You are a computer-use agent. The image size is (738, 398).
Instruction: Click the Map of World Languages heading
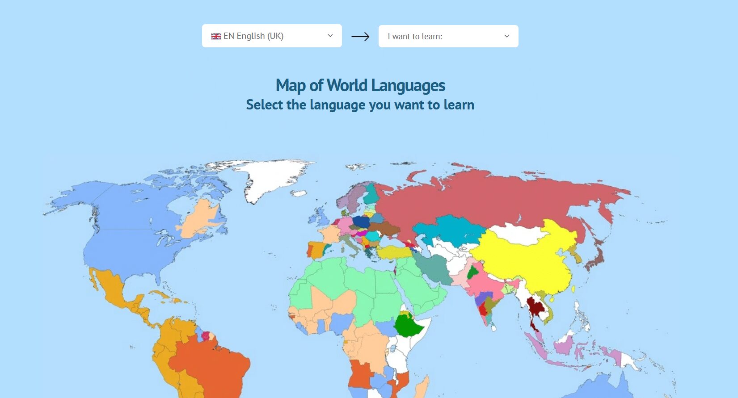[x=360, y=85]
